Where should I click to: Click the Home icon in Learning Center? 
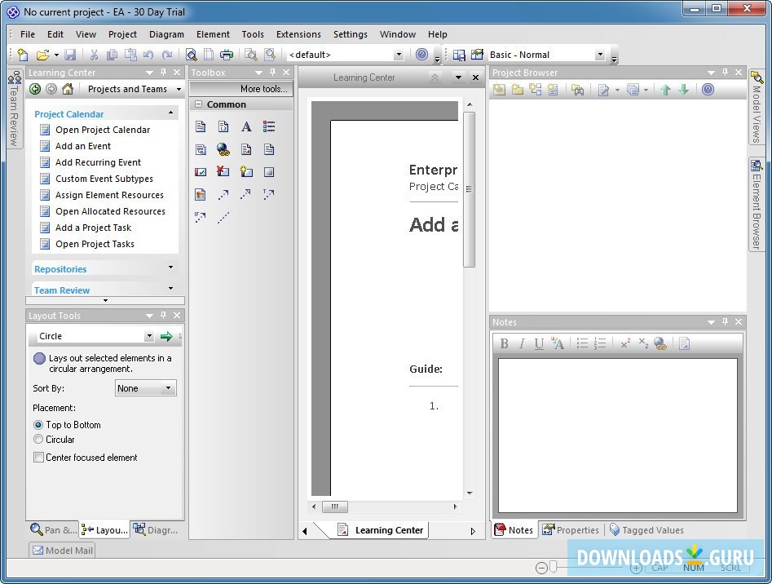tap(68, 89)
